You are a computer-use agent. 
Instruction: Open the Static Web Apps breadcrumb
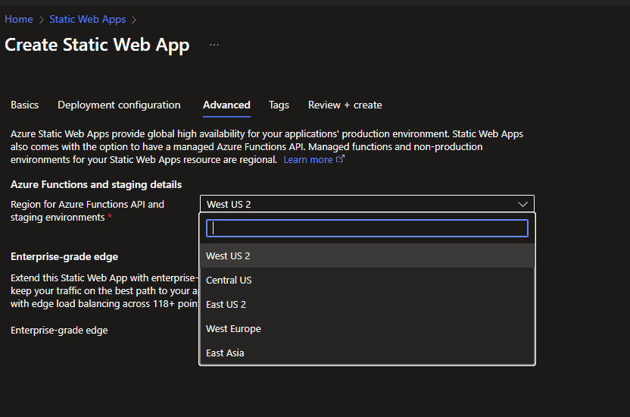coord(87,19)
